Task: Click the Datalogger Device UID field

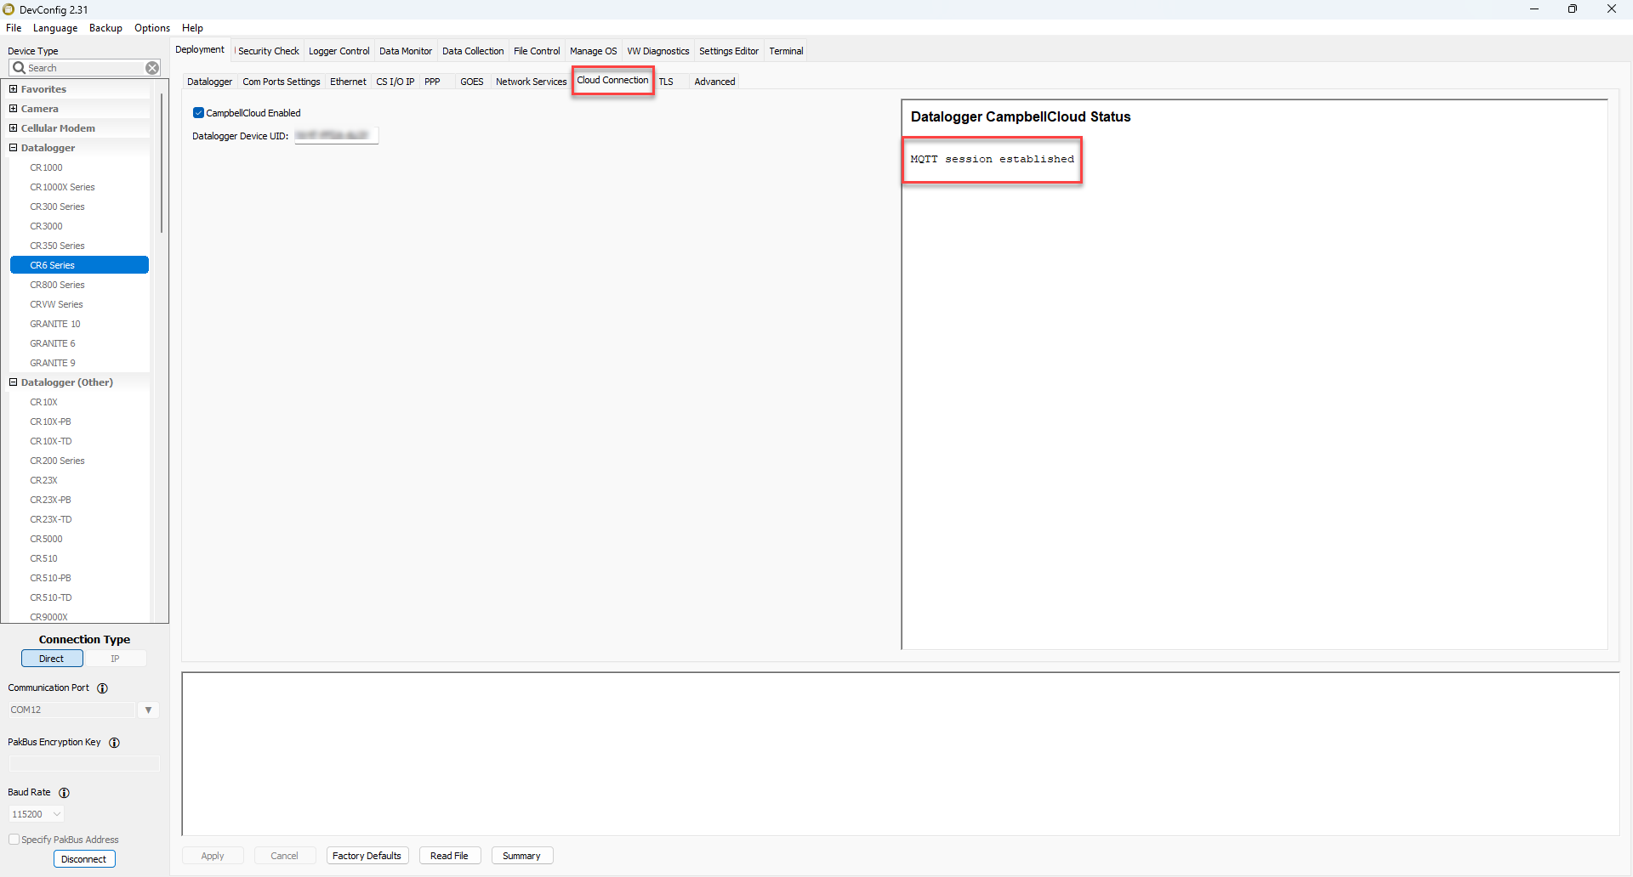Action: (336, 136)
